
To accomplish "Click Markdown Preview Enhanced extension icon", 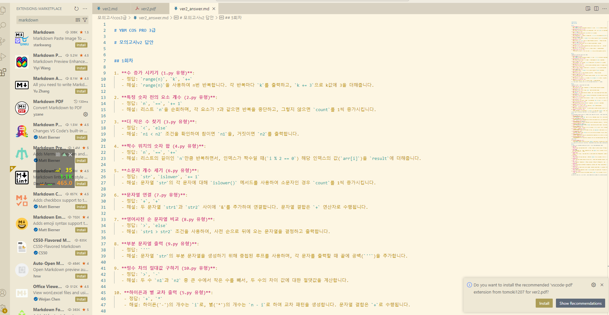I will click(22, 62).
